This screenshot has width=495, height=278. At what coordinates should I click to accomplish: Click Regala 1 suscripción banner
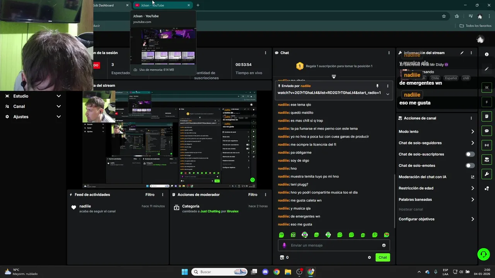(334, 66)
